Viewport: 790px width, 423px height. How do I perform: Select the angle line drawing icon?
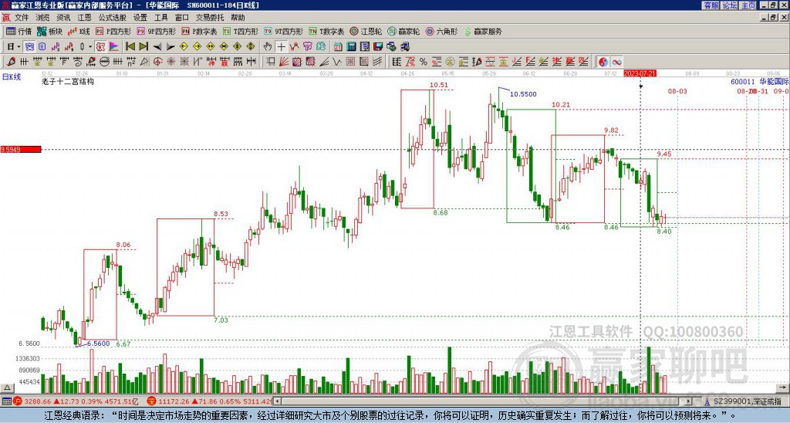pos(324,62)
